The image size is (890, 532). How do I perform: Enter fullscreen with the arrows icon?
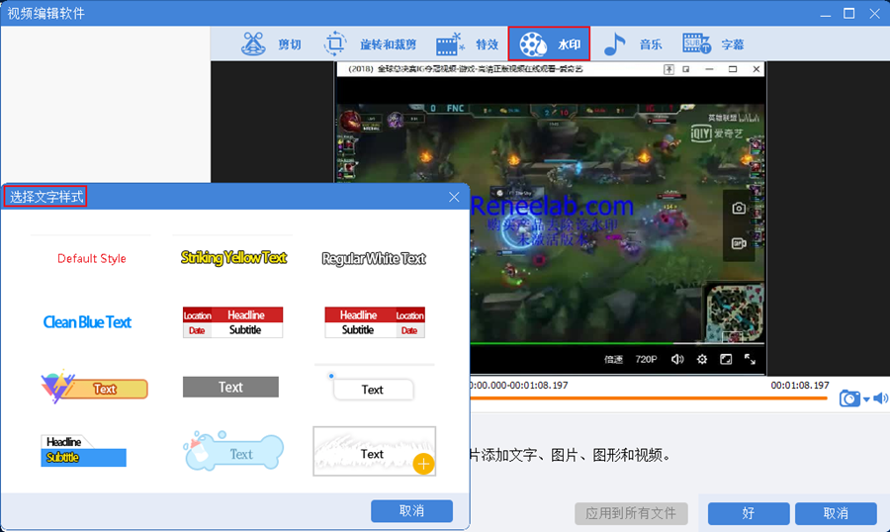(x=750, y=359)
